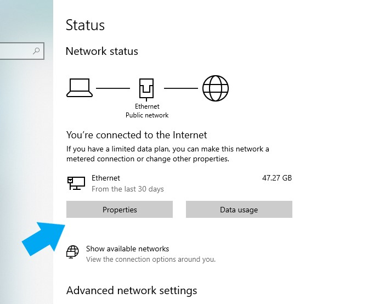Click the Network status heading
Image resolution: width=373 pixels, height=304 pixels.
tap(101, 52)
